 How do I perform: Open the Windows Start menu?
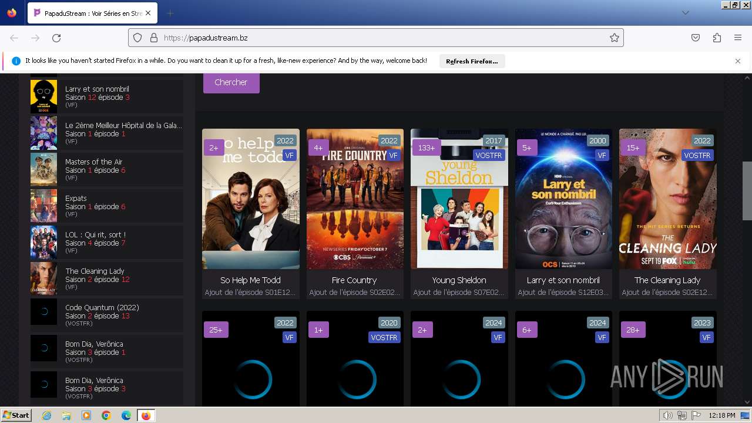pyautogui.click(x=16, y=415)
